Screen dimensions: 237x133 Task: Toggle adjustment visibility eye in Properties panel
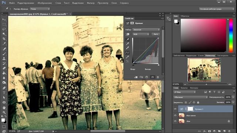coord(152,77)
